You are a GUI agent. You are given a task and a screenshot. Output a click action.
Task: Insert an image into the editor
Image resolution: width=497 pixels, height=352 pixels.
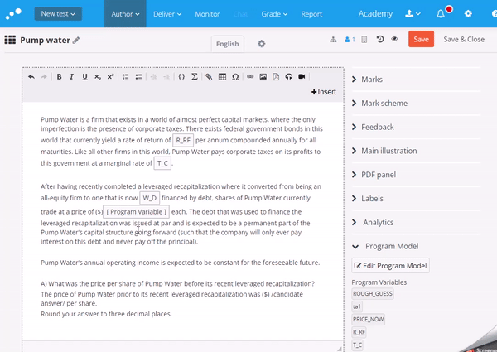point(263,77)
